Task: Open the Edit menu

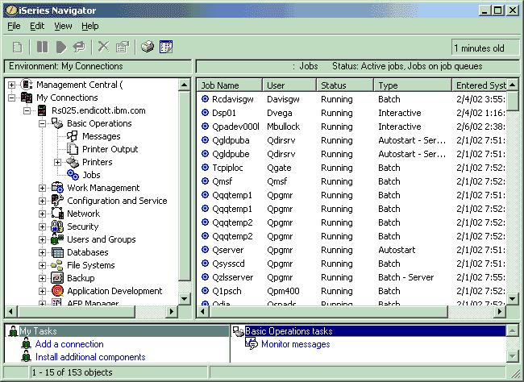Action: (x=37, y=26)
